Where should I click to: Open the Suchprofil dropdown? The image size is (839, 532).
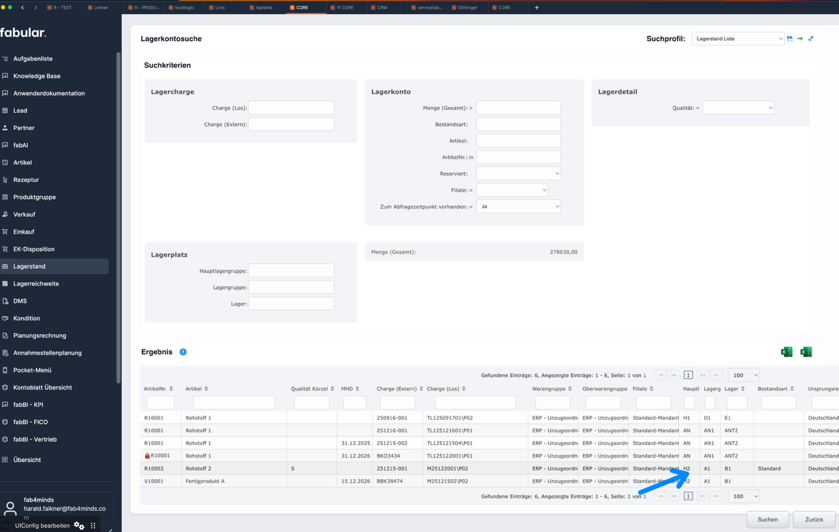(x=737, y=39)
